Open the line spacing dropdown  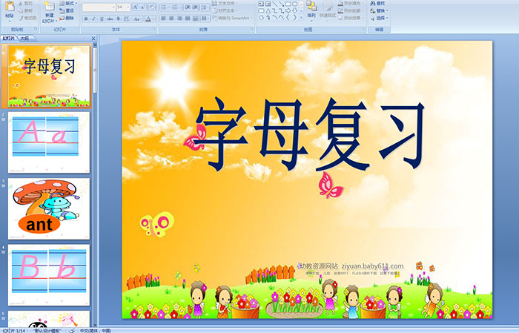[x=205, y=7]
